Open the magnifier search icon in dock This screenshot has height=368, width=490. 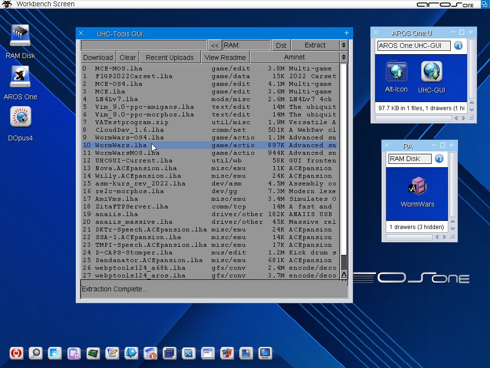tap(35, 354)
